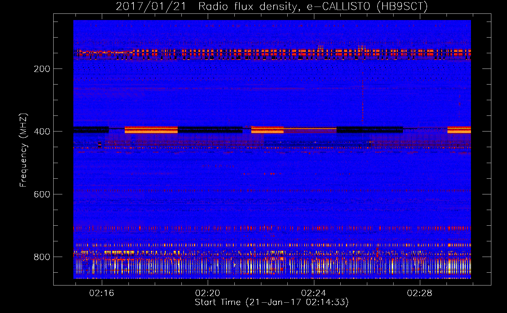Select the 600 frequency tick label
This screenshot has width=507, height=313.
pyautogui.click(x=42, y=194)
